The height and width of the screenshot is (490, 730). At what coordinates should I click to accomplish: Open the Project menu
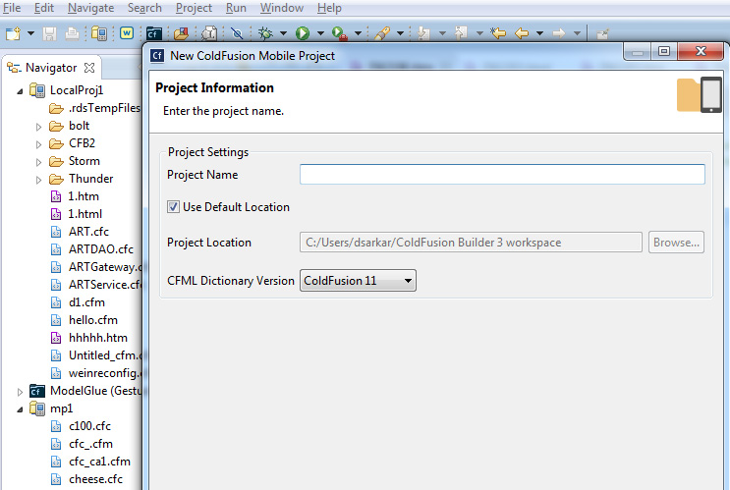coord(194,8)
